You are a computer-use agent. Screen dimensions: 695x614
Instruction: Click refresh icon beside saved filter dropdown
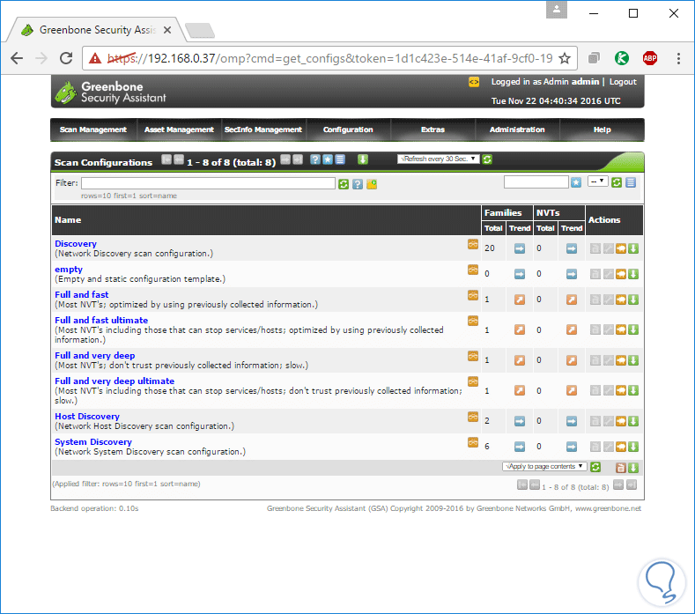pyautogui.click(x=616, y=182)
